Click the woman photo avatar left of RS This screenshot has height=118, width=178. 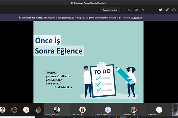tap(2, 110)
